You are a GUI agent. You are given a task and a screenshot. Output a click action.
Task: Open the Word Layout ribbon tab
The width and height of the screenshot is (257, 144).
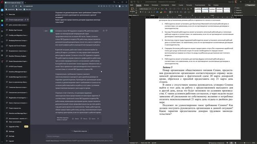click(x=174, y=5)
